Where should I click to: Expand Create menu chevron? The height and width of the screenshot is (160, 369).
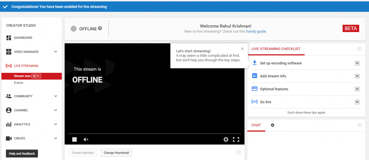56,138
